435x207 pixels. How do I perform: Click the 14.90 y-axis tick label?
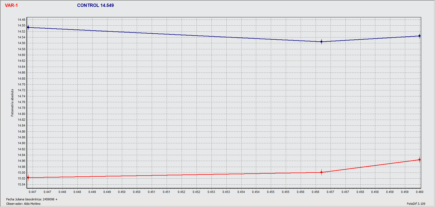[x=22, y=143]
